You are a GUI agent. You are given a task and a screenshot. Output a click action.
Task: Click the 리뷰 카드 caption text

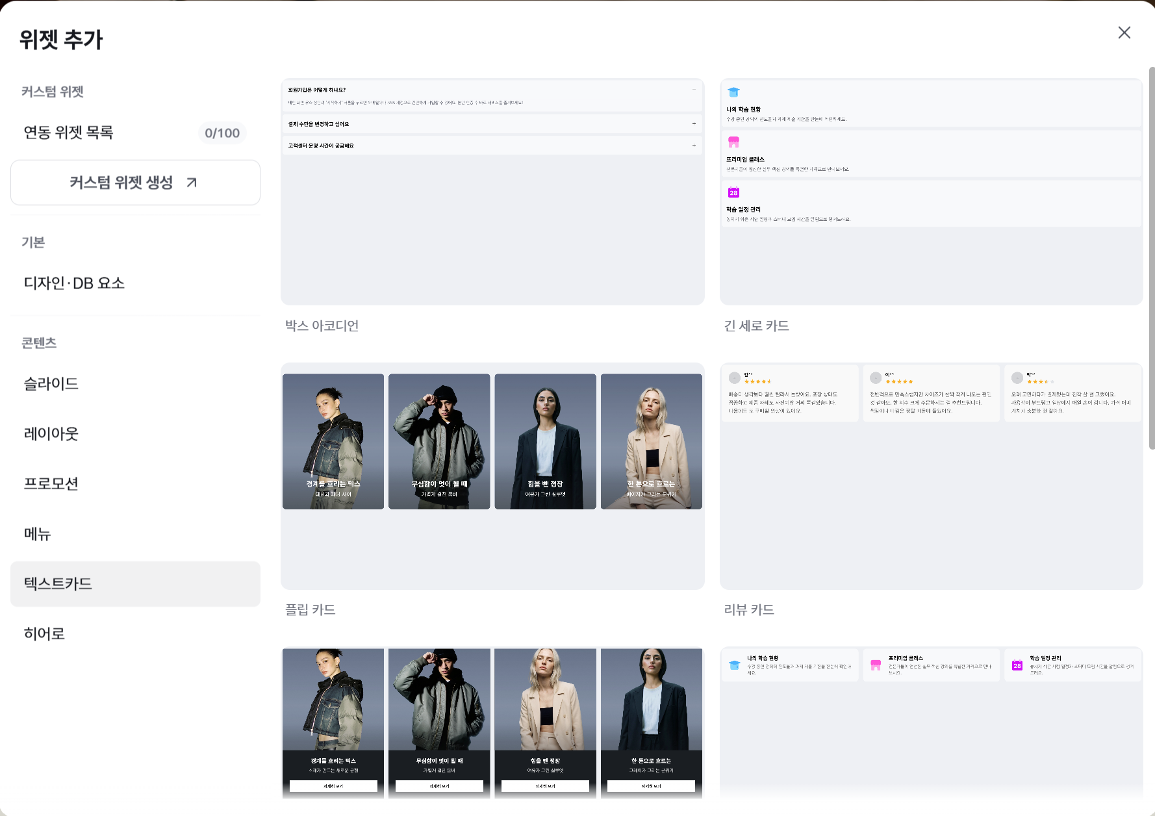tap(749, 609)
